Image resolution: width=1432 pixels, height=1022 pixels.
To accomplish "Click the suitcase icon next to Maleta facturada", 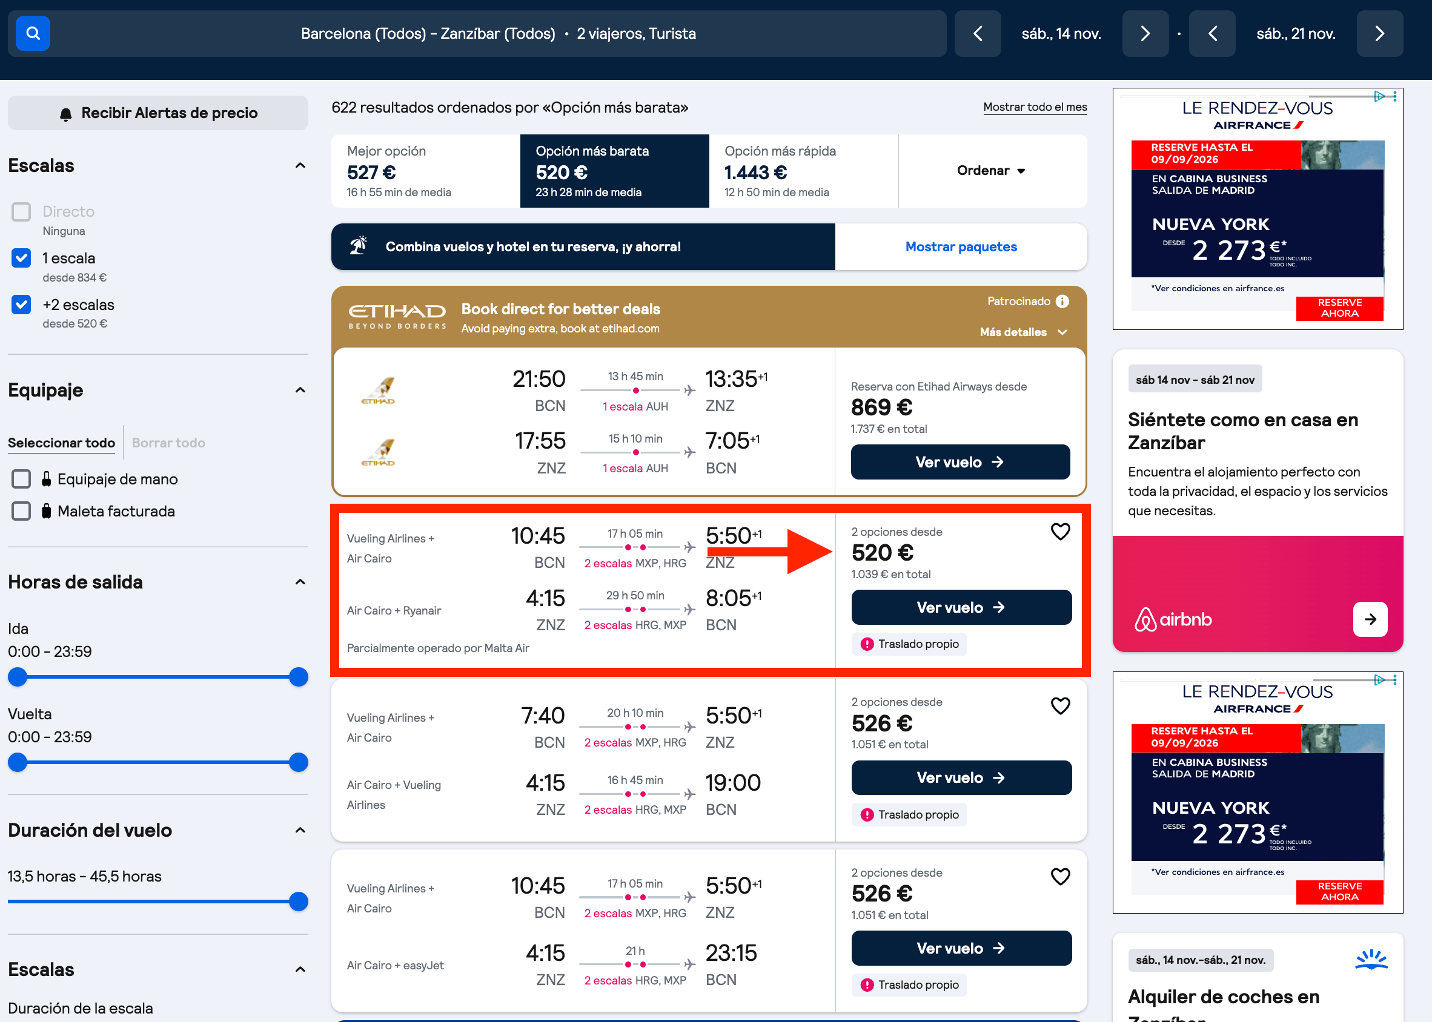I will [46, 511].
